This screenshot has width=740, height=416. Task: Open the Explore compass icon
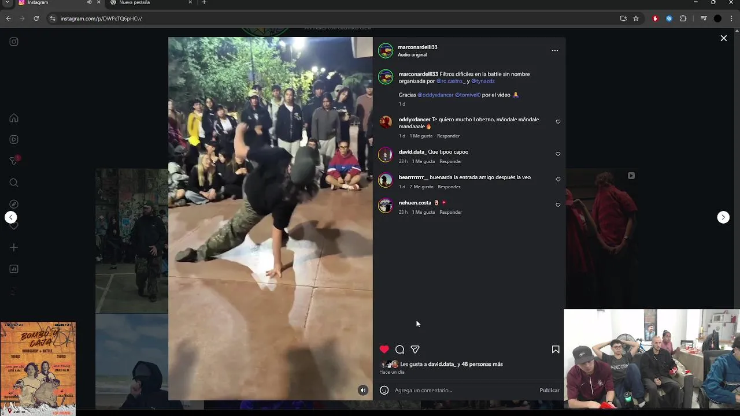tap(14, 204)
